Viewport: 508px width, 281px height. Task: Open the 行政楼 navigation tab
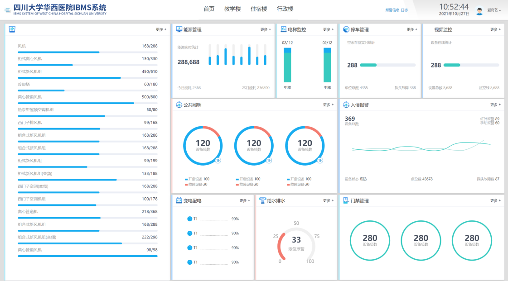[285, 9]
